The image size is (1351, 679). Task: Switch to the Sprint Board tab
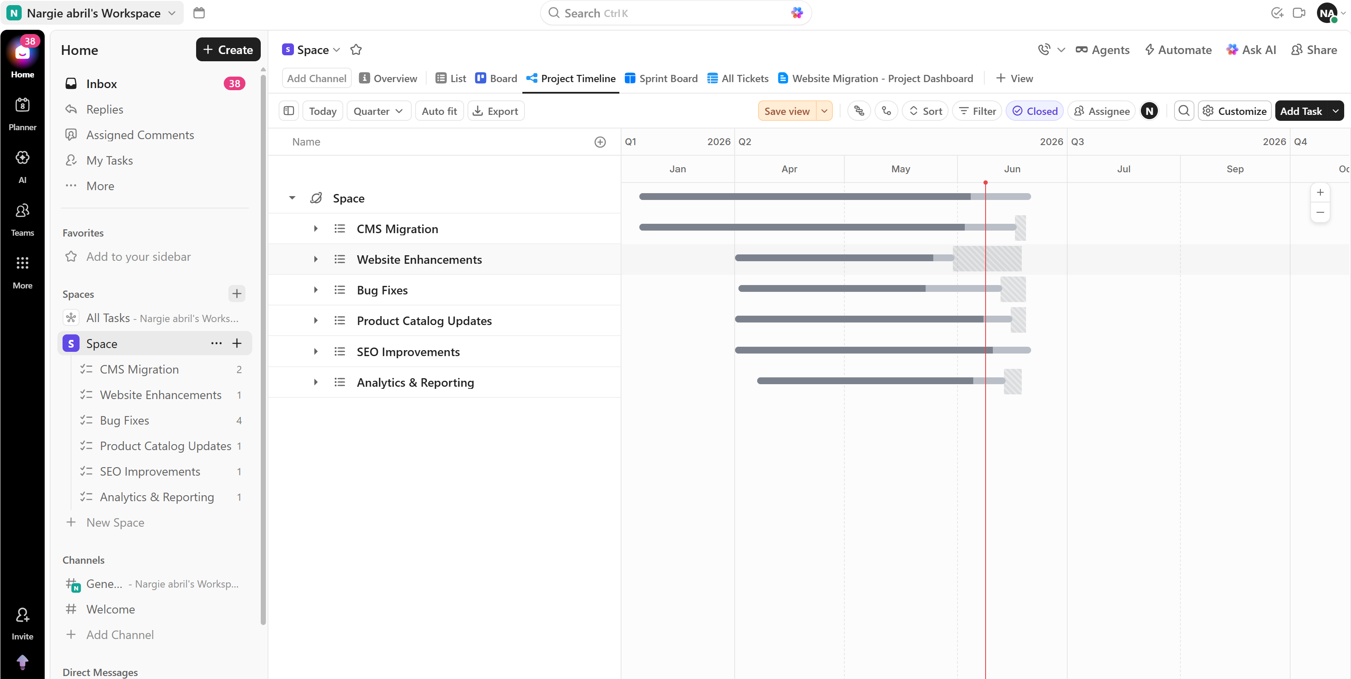coord(661,78)
